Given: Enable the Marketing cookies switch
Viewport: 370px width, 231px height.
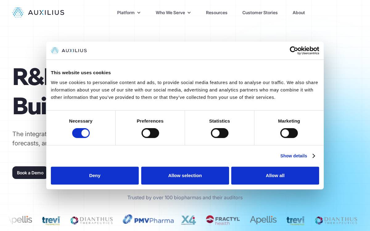Looking at the screenshot, I should 289,133.
